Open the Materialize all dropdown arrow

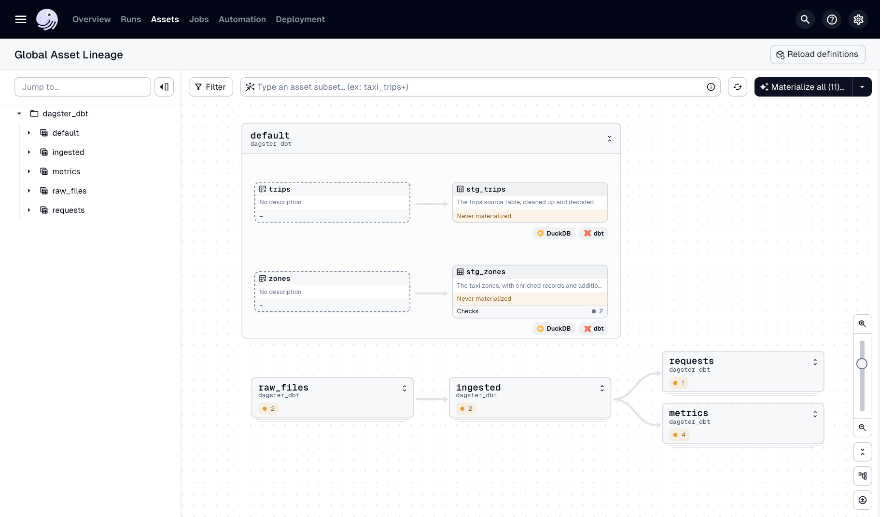(863, 87)
